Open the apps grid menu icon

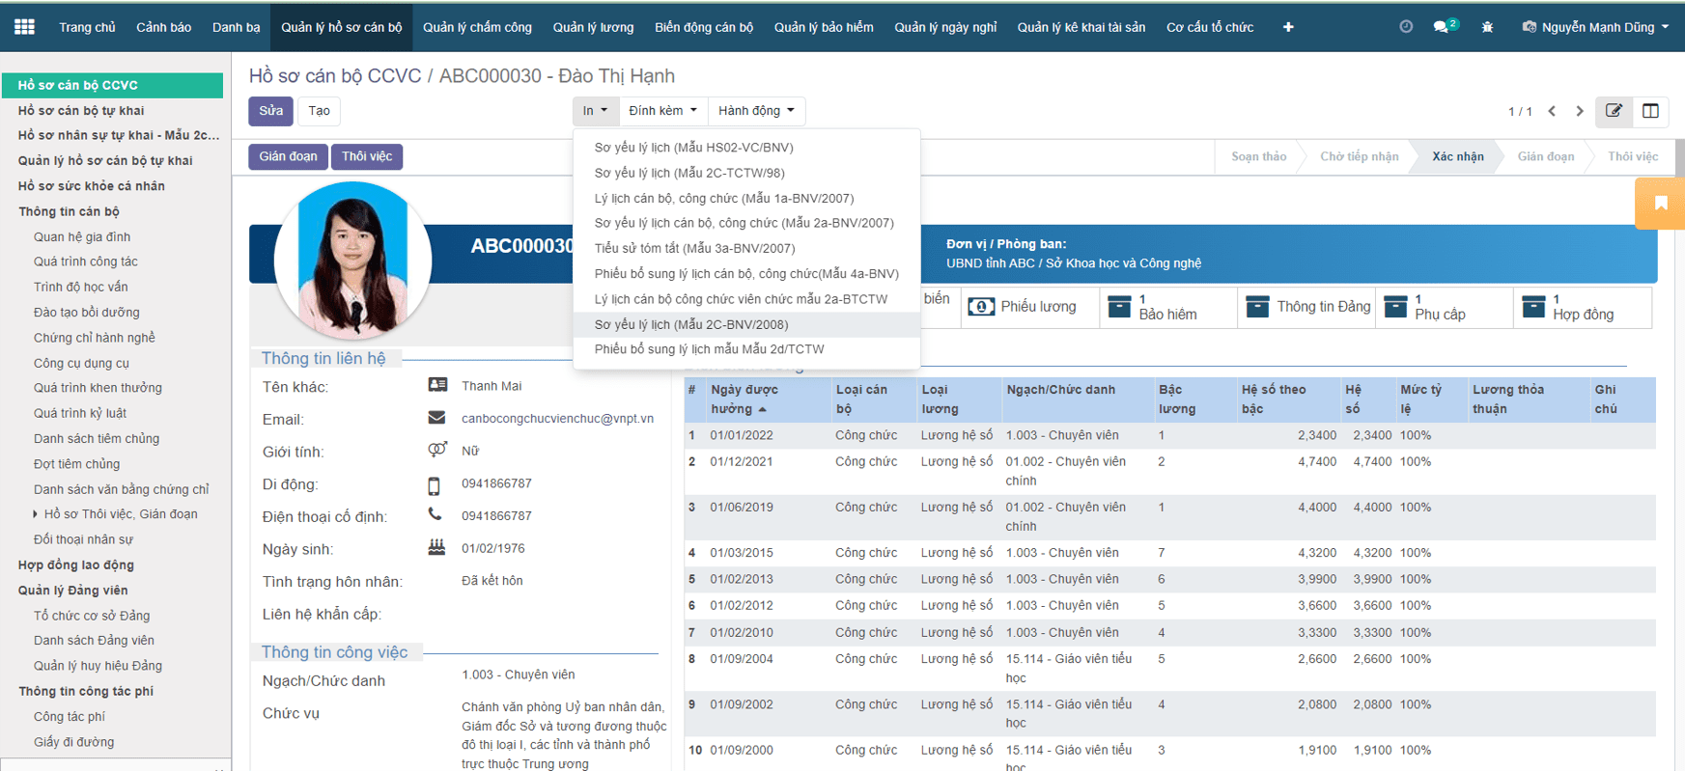pyautogui.click(x=24, y=27)
